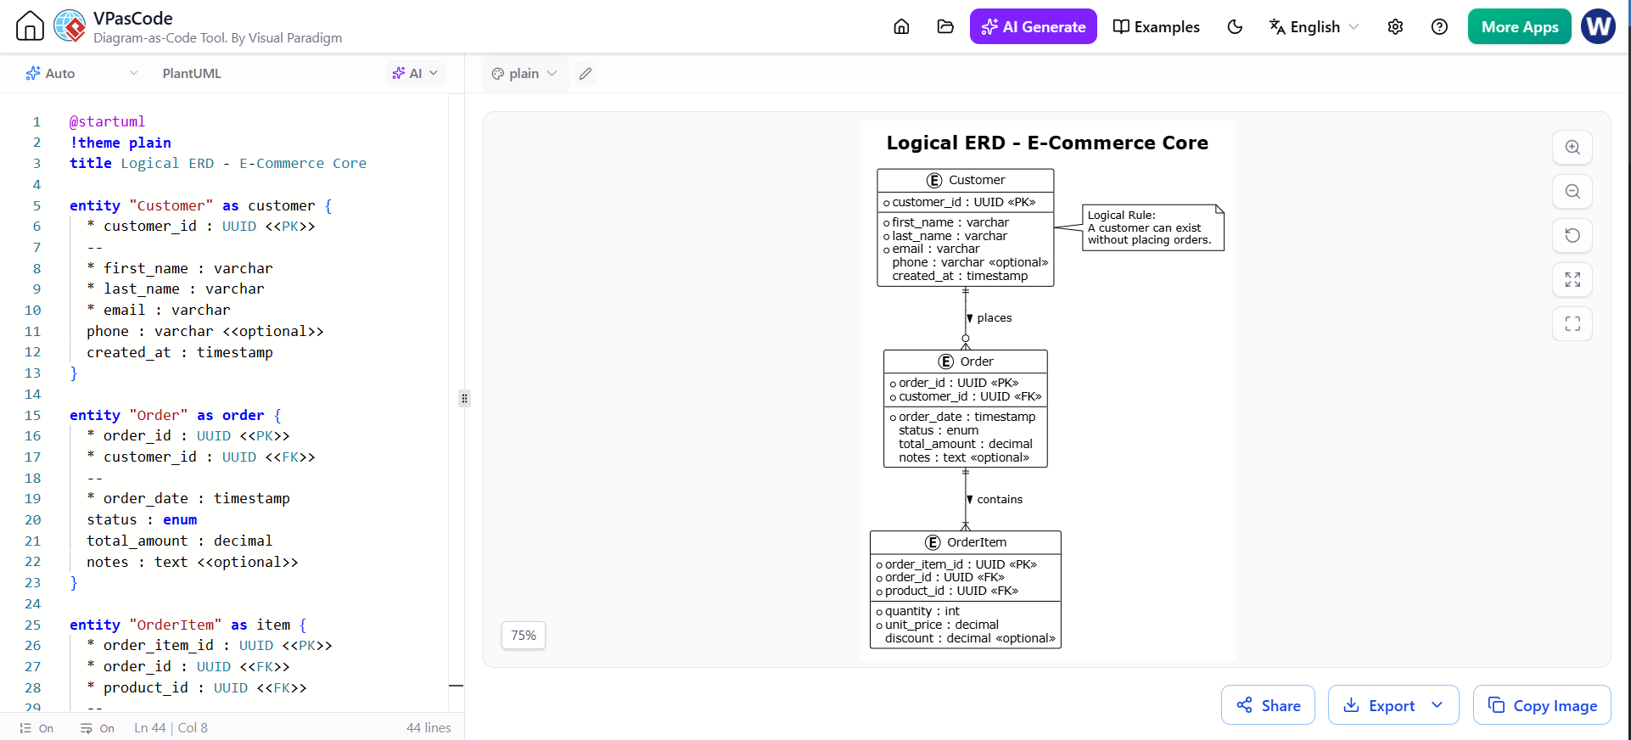Click the sparkle icon next to Auto
Viewport: 1631px width, 740px height.
tap(33, 73)
